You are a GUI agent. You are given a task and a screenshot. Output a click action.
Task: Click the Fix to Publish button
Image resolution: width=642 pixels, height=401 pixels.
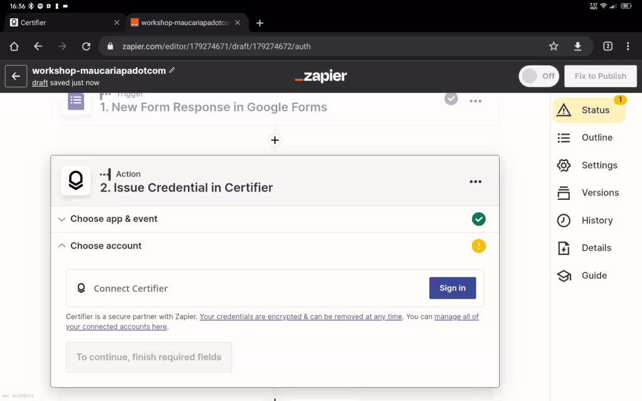click(x=600, y=76)
